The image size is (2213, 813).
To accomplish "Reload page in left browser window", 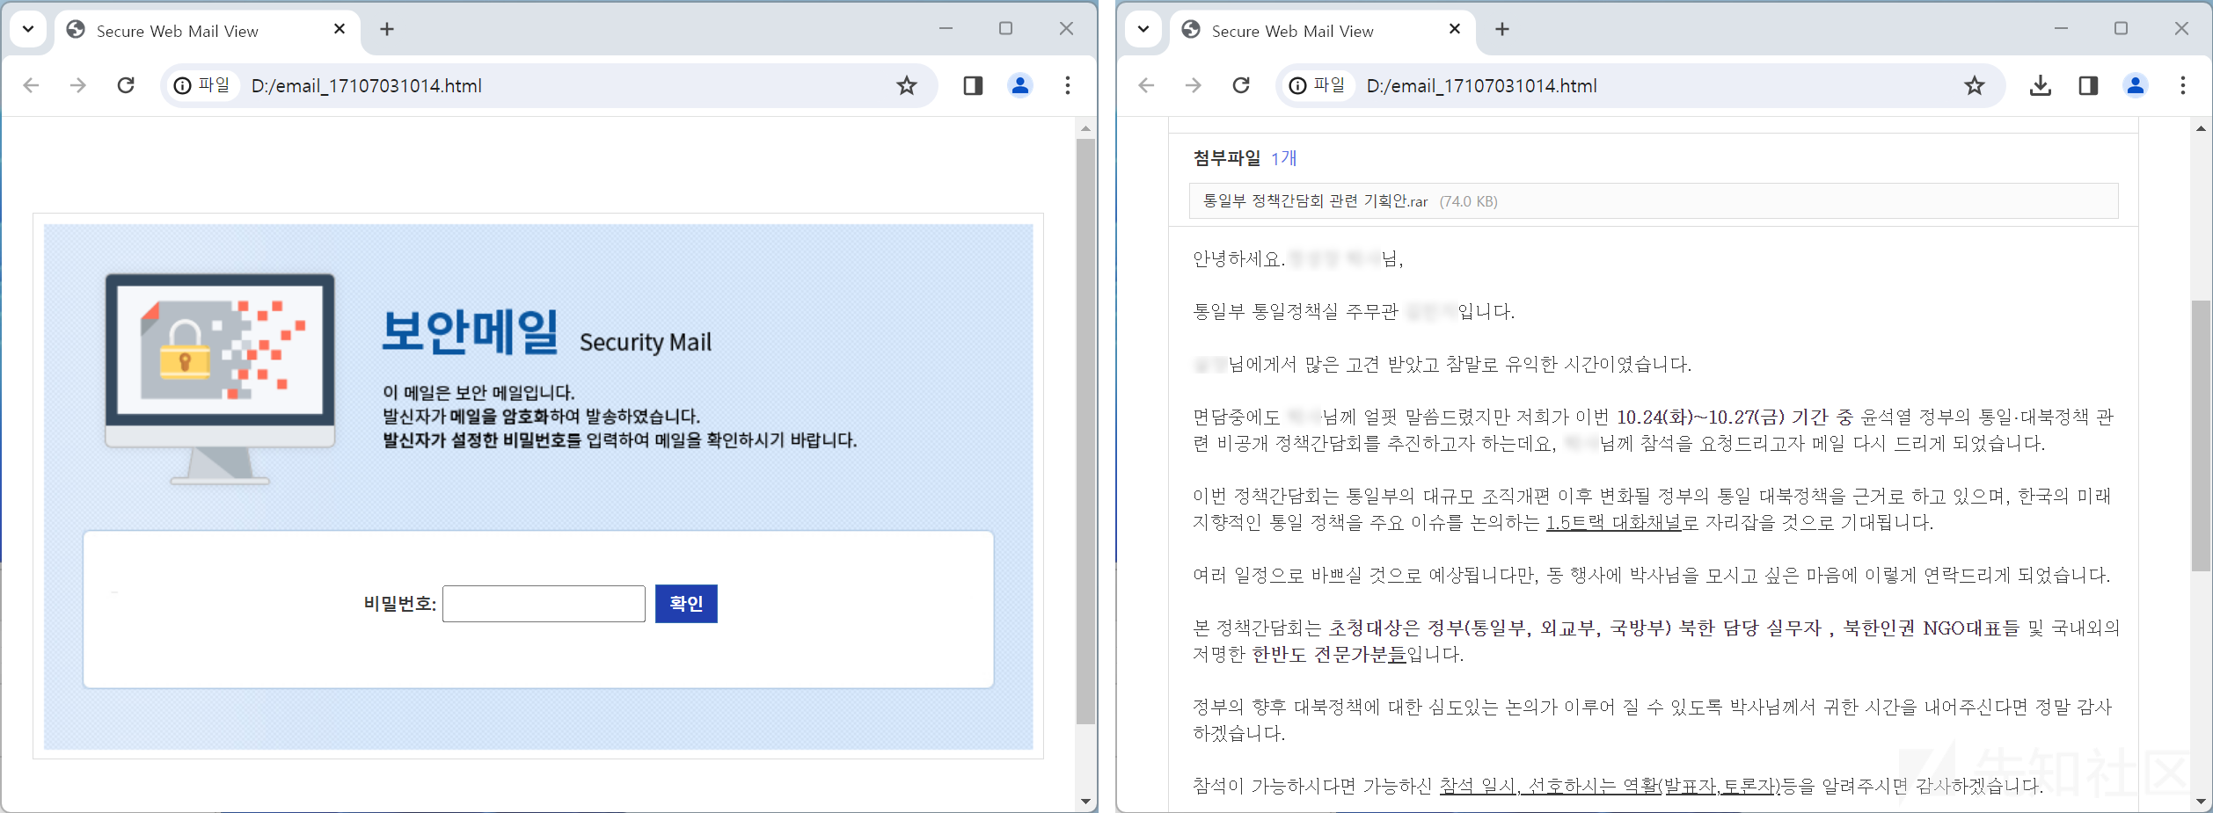I will coord(126,85).
